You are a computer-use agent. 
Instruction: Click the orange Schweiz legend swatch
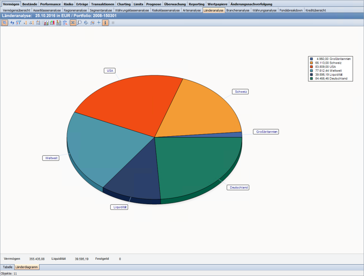tap(311, 63)
